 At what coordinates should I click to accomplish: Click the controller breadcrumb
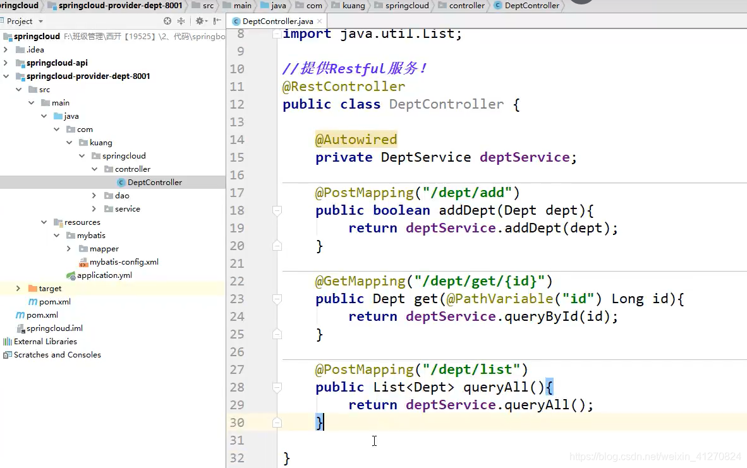click(x=461, y=6)
